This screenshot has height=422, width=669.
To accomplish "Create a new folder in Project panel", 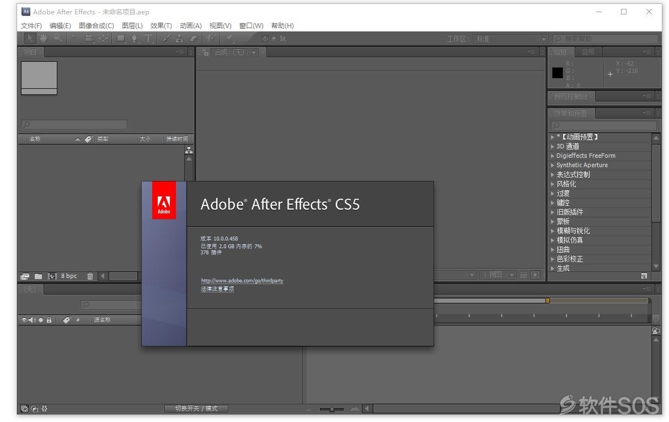I will click(x=38, y=276).
